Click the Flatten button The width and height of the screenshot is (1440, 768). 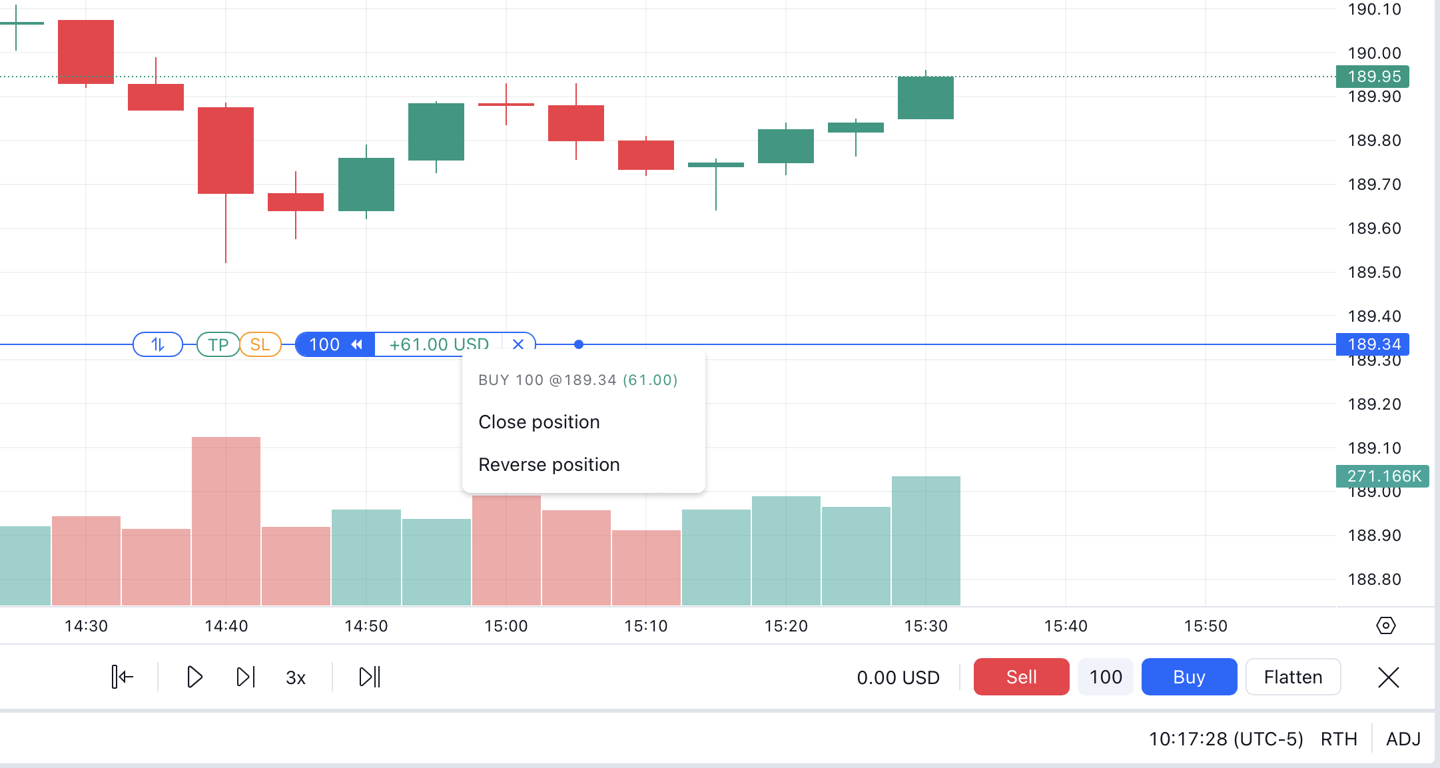tap(1292, 677)
